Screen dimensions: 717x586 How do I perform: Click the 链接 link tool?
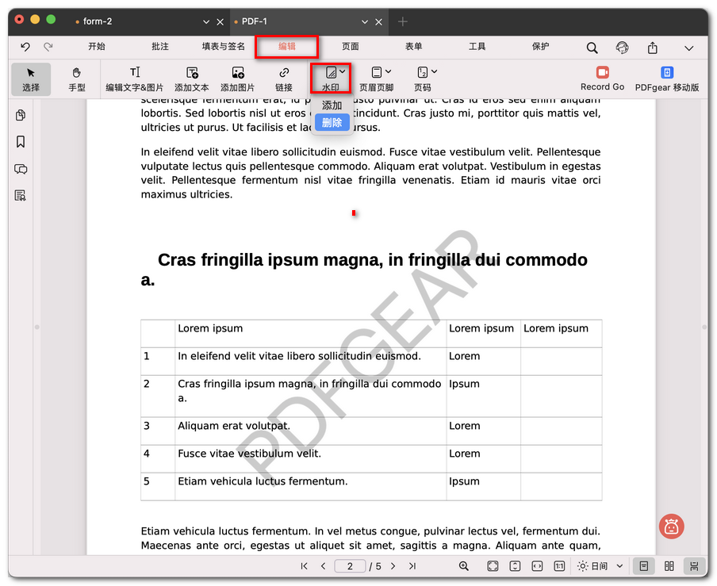(284, 79)
